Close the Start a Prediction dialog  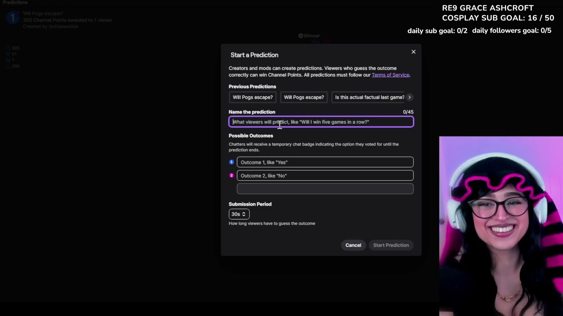pyautogui.click(x=413, y=52)
